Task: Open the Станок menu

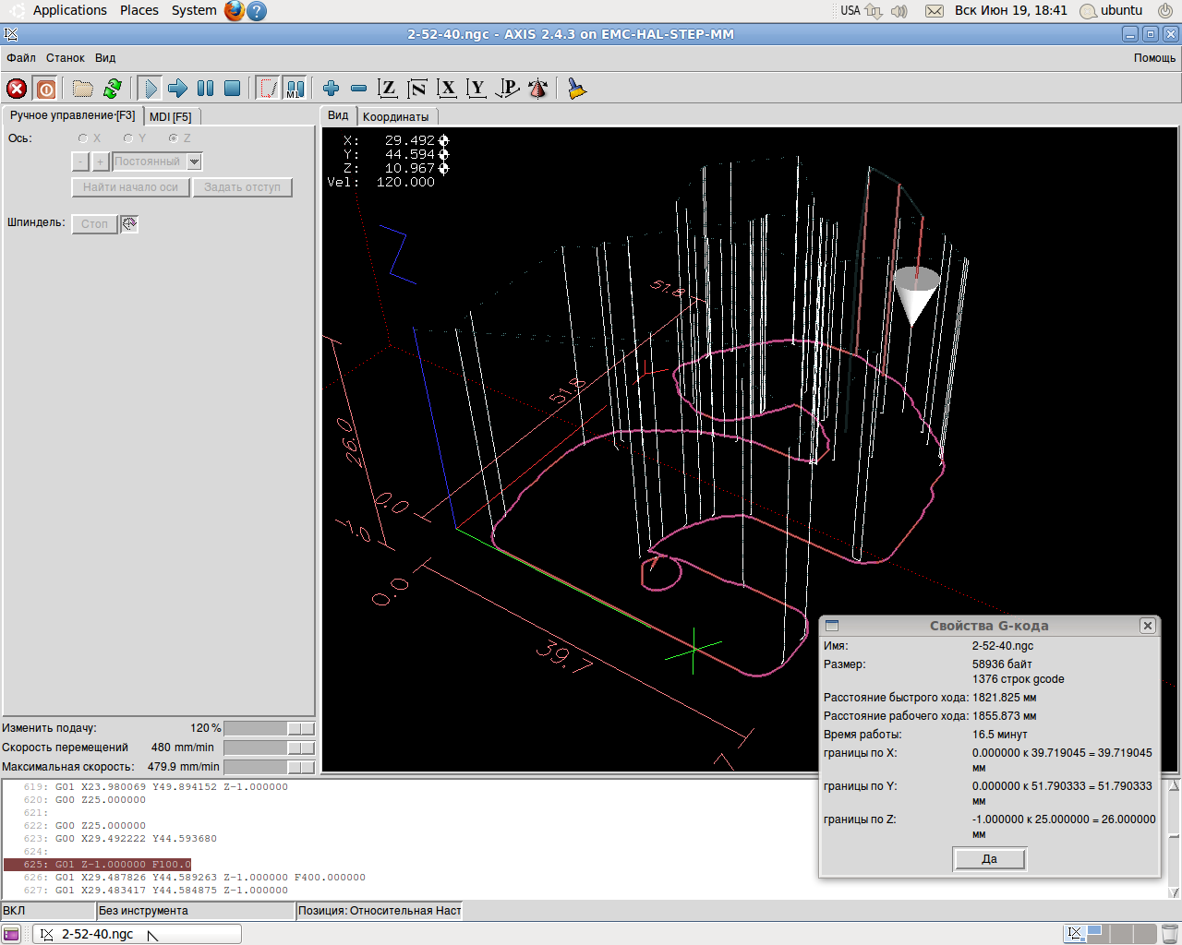Action: [66, 58]
